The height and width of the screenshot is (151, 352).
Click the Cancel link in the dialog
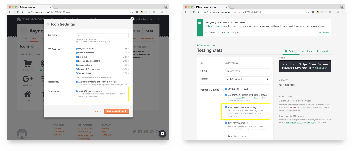[98, 111]
